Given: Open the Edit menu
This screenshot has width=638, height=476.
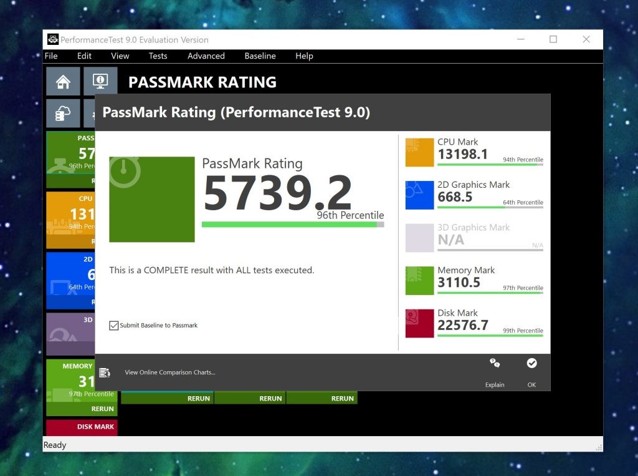Looking at the screenshot, I should click(84, 56).
